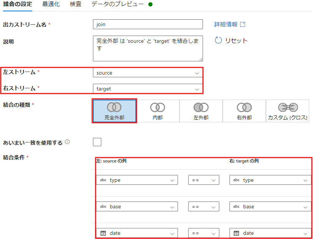Image resolution: width=313 pixels, height=239 pixels.
Task: Choose the 右外部 right outer join icon
Action: (244, 108)
